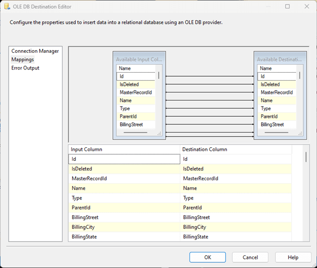The height and width of the screenshot is (268, 317).
Task: Select BillingStreet in Available Destination Columns box
Action: 277,124
